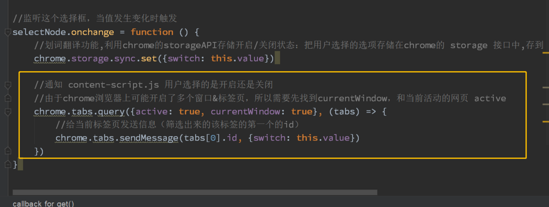
Task: Jump to warning stripe beside the chrome.storage.sync.set line
Action: pyautogui.click(x=545, y=53)
